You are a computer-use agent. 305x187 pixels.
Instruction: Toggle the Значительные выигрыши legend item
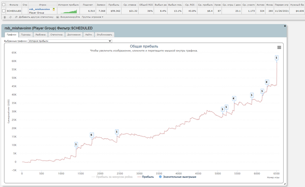click(177, 177)
